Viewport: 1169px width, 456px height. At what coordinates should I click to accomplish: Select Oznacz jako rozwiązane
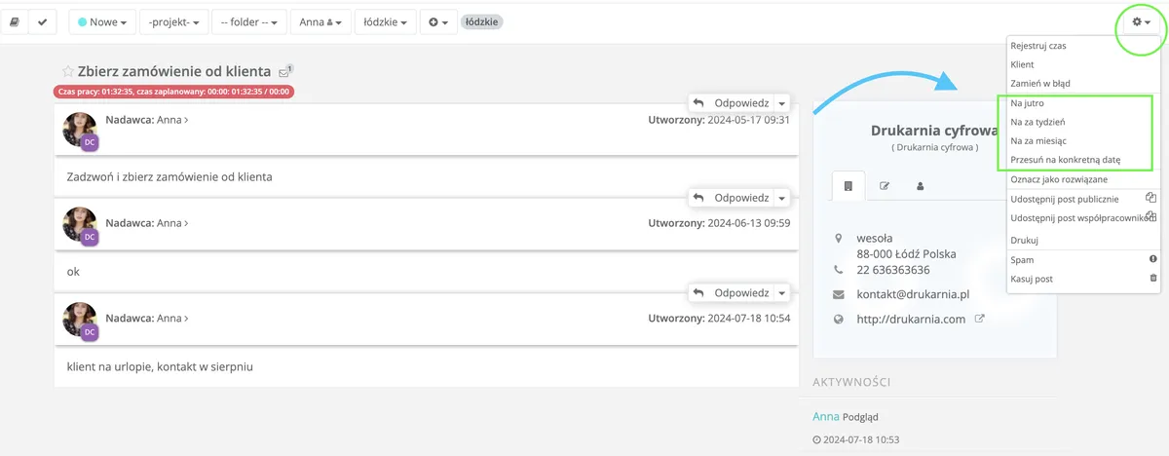click(x=1059, y=179)
